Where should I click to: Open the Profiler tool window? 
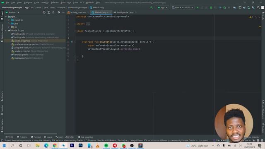tap(70, 137)
